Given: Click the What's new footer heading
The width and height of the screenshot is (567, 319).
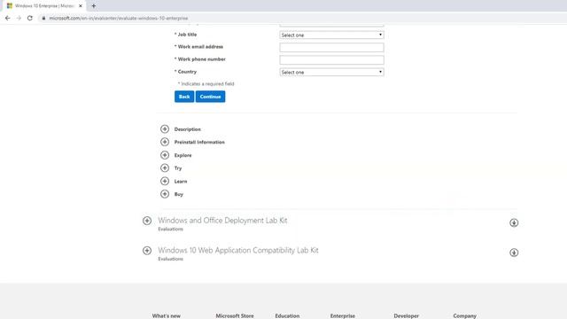Looking at the screenshot, I should [167, 315].
